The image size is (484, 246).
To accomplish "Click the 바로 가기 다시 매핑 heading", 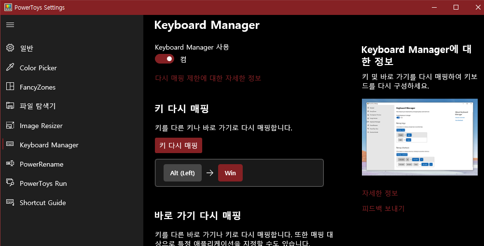I will coord(197,215).
